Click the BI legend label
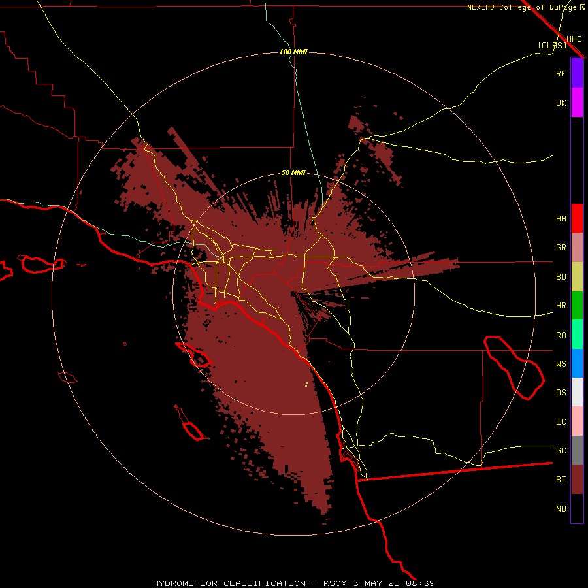 click(x=561, y=480)
